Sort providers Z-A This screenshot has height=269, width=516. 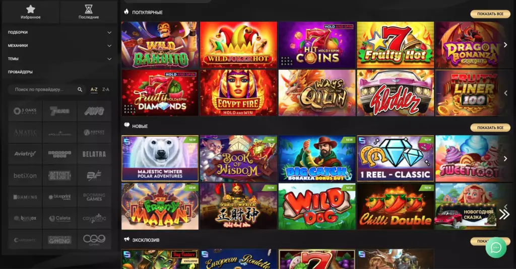coord(106,89)
